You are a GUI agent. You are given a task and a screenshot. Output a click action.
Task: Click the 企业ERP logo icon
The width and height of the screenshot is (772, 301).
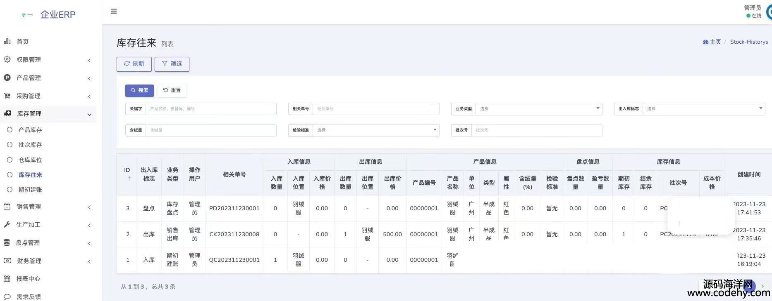(27, 15)
